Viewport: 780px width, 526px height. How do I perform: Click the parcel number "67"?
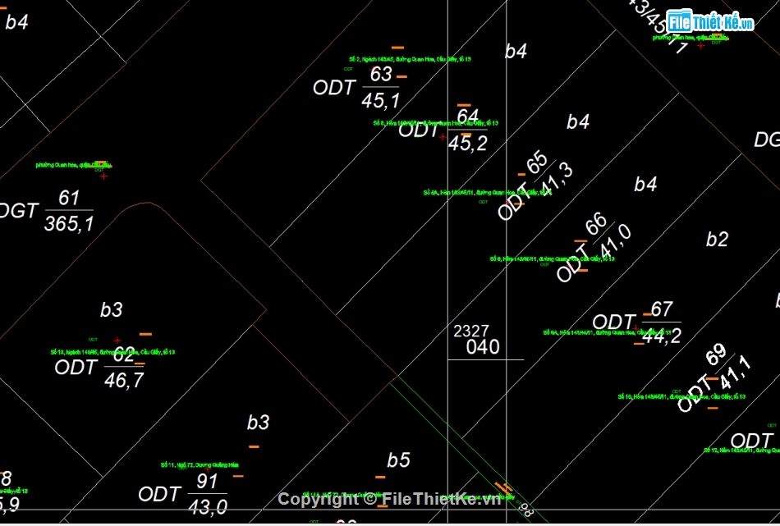click(x=662, y=309)
